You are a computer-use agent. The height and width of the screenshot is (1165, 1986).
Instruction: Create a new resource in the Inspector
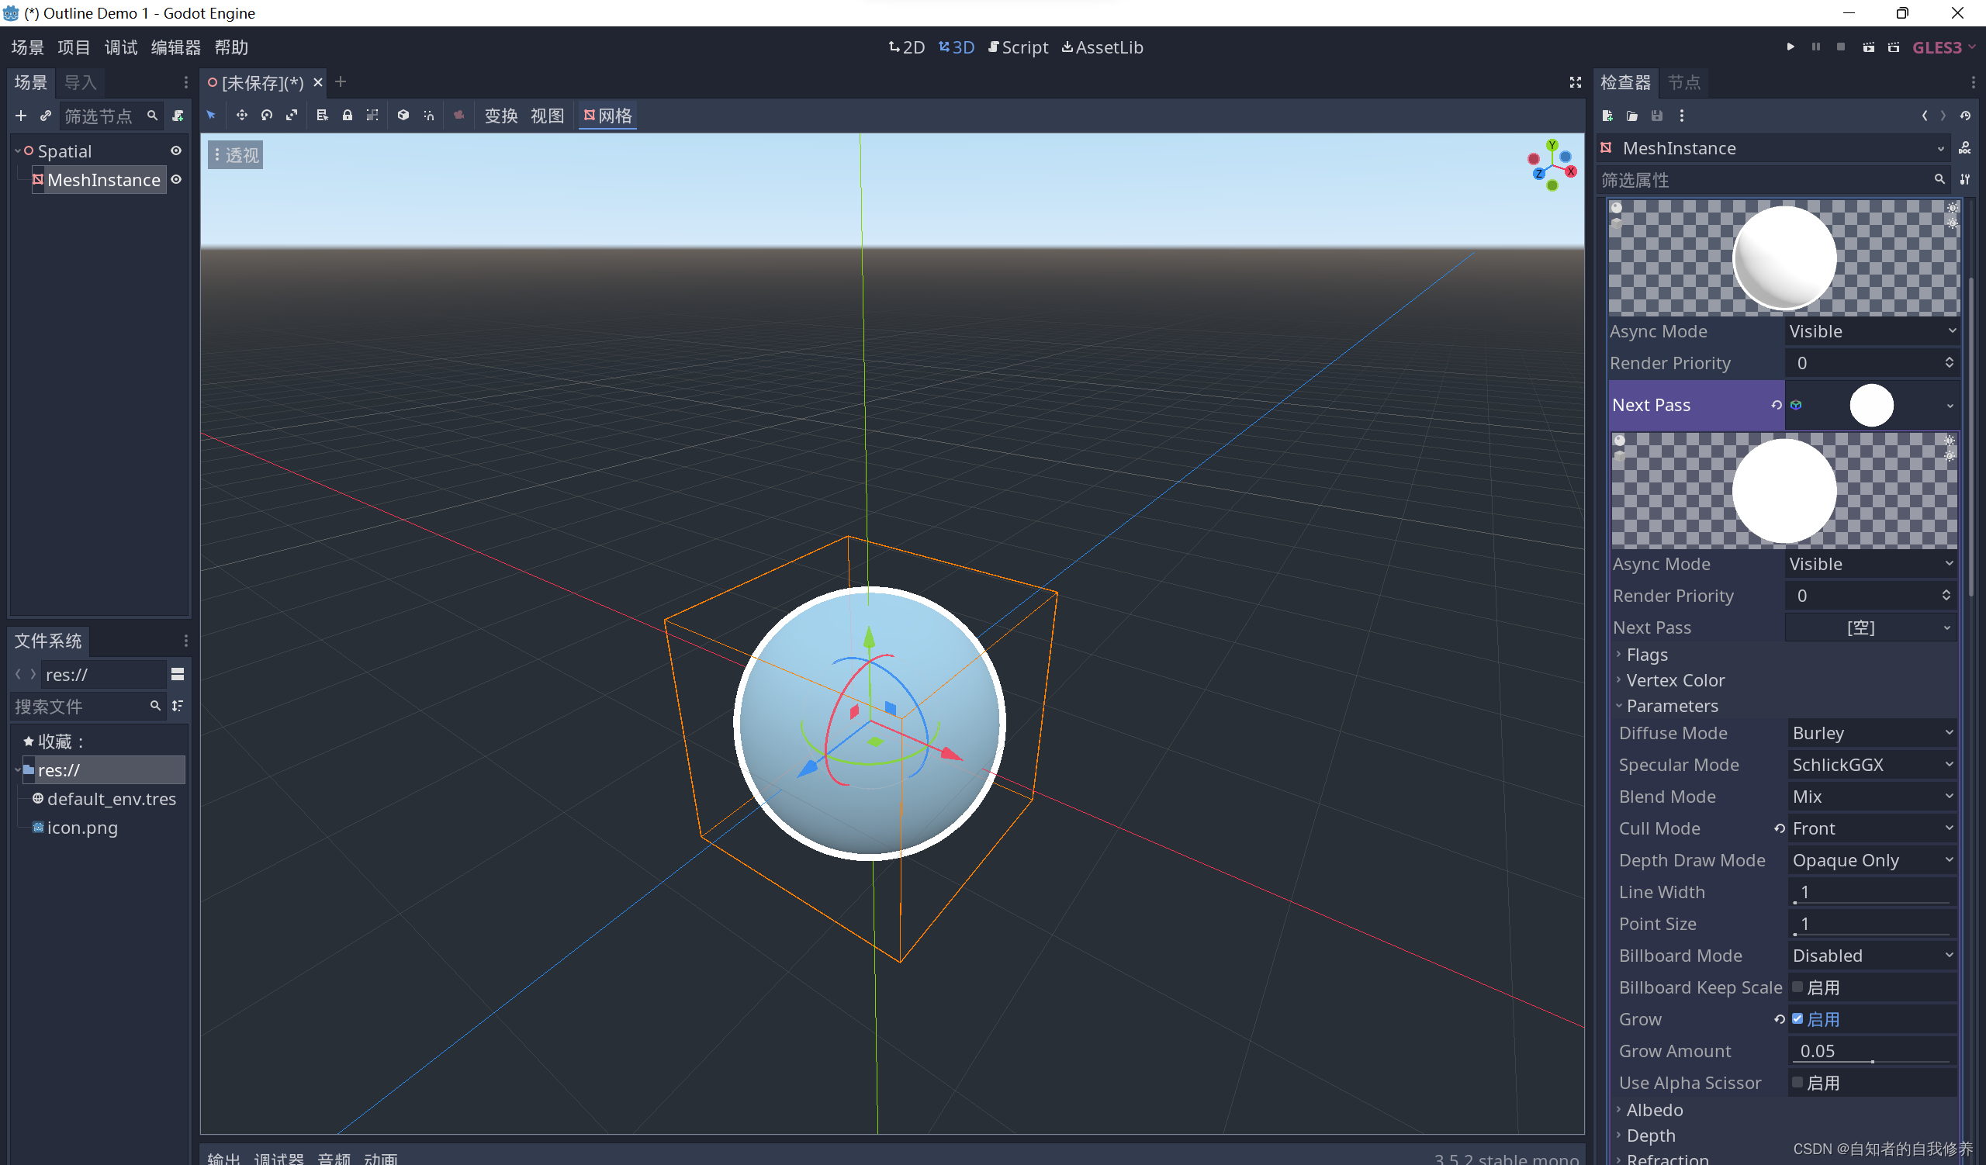[1607, 115]
